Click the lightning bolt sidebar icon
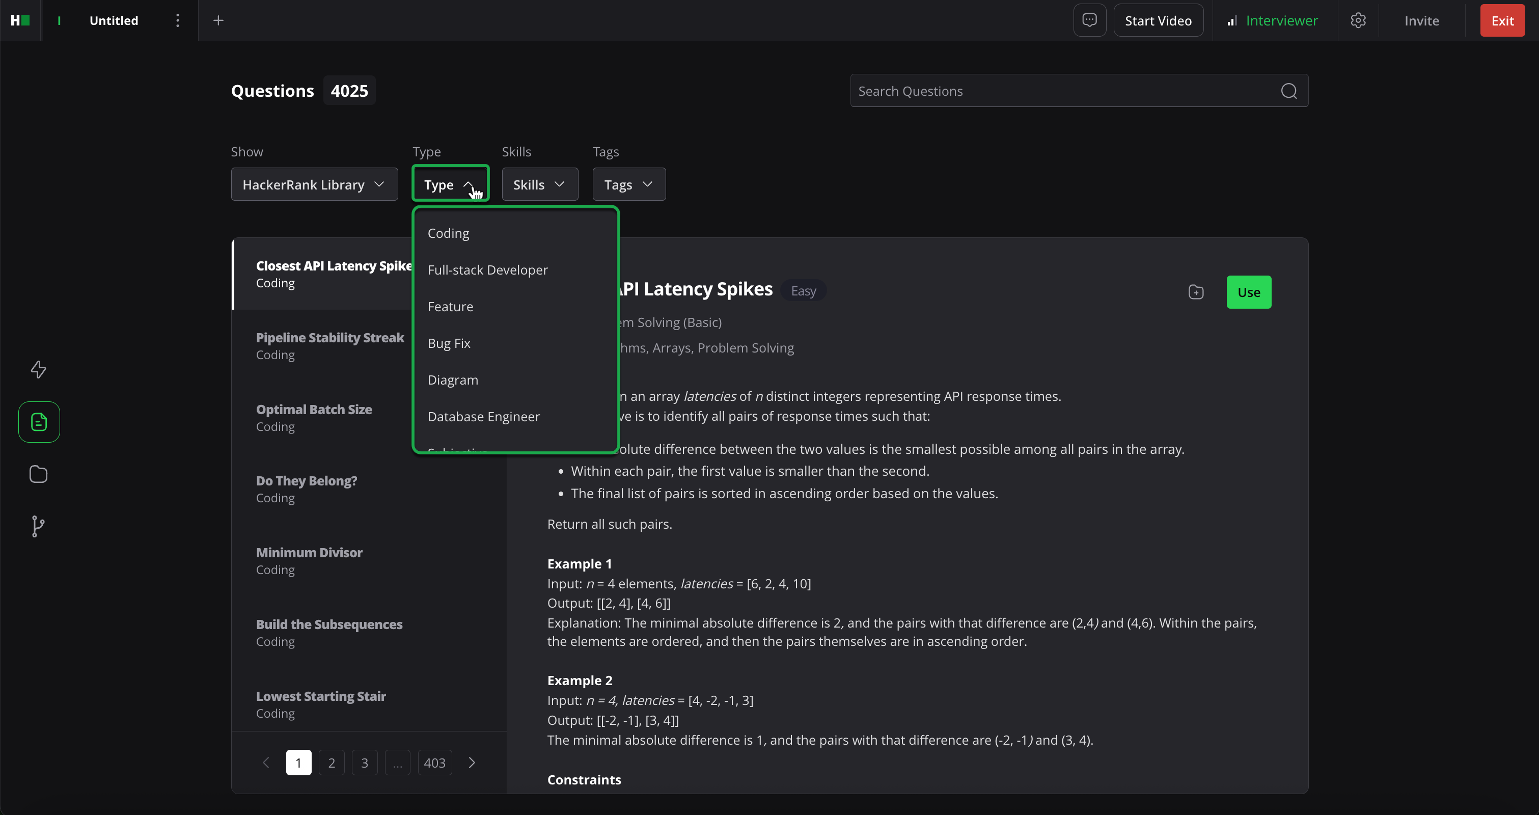Viewport: 1539px width, 815px height. point(39,369)
